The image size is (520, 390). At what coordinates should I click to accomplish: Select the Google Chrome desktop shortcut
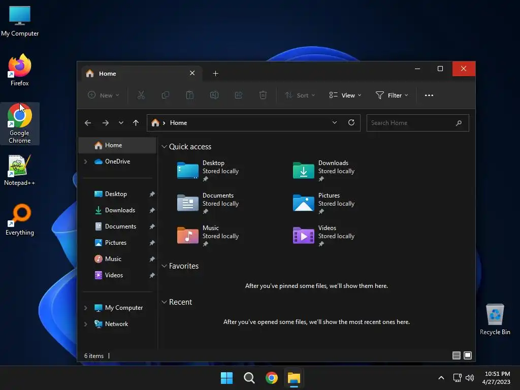(x=20, y=123)
